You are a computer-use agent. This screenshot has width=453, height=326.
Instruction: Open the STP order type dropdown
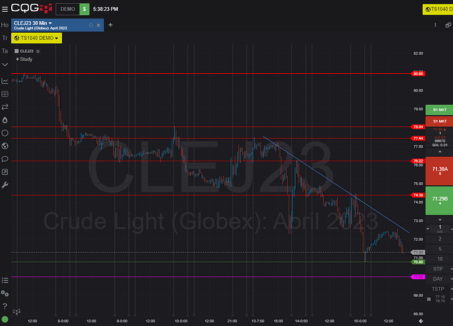click(439, 269)
